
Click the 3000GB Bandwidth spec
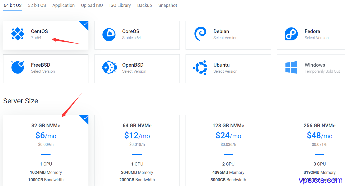(228, 180)
